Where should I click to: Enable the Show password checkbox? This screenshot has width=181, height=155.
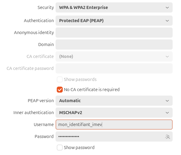(60, 148)
